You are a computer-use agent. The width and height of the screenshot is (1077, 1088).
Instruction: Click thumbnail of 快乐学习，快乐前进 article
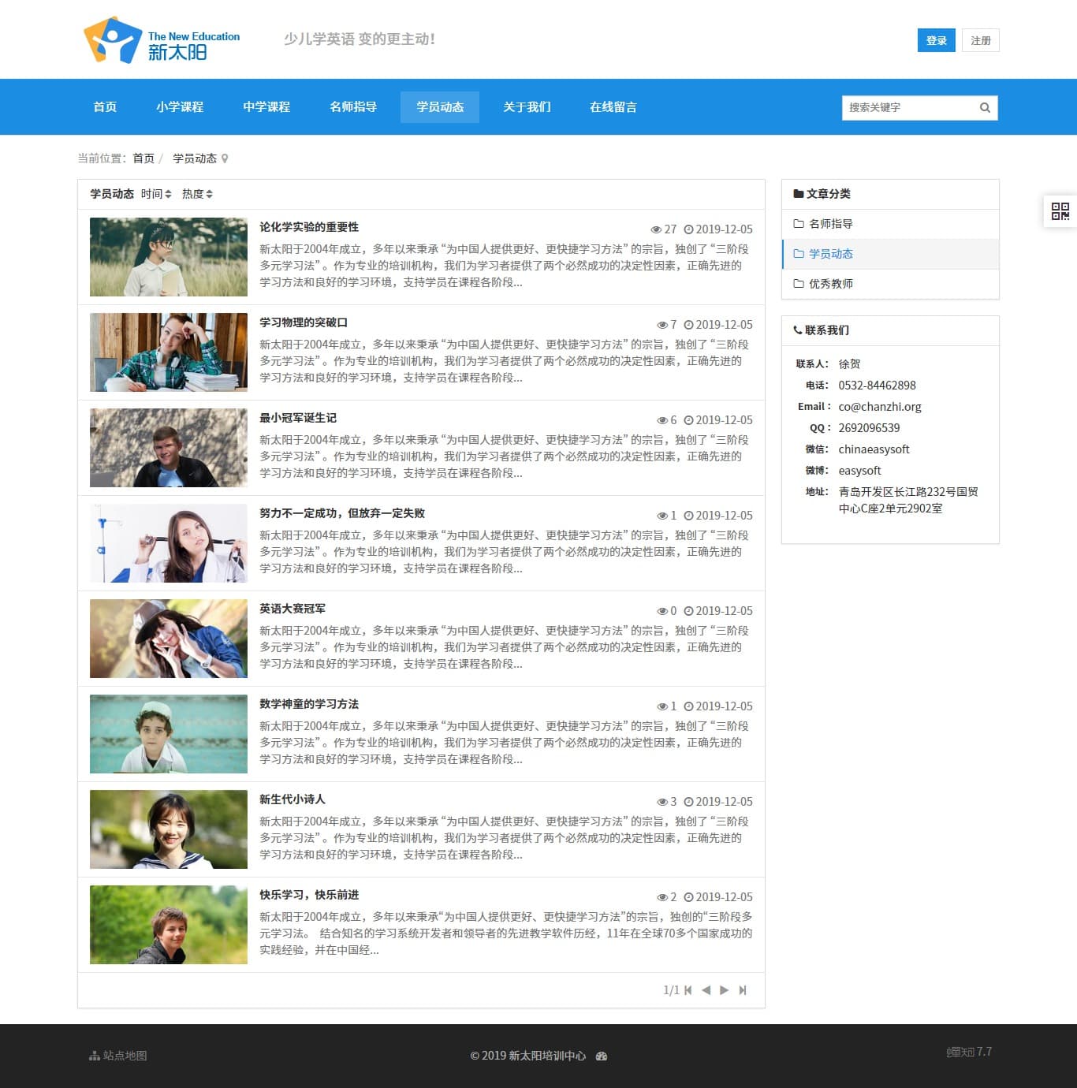point(169,925)
